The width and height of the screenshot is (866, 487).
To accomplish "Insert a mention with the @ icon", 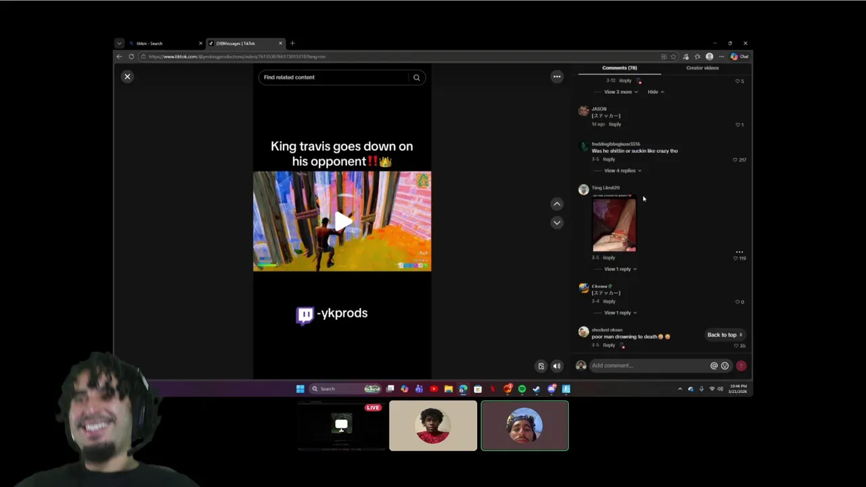I will (714, 366).
